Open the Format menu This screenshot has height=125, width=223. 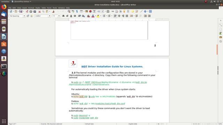point(31,8)
